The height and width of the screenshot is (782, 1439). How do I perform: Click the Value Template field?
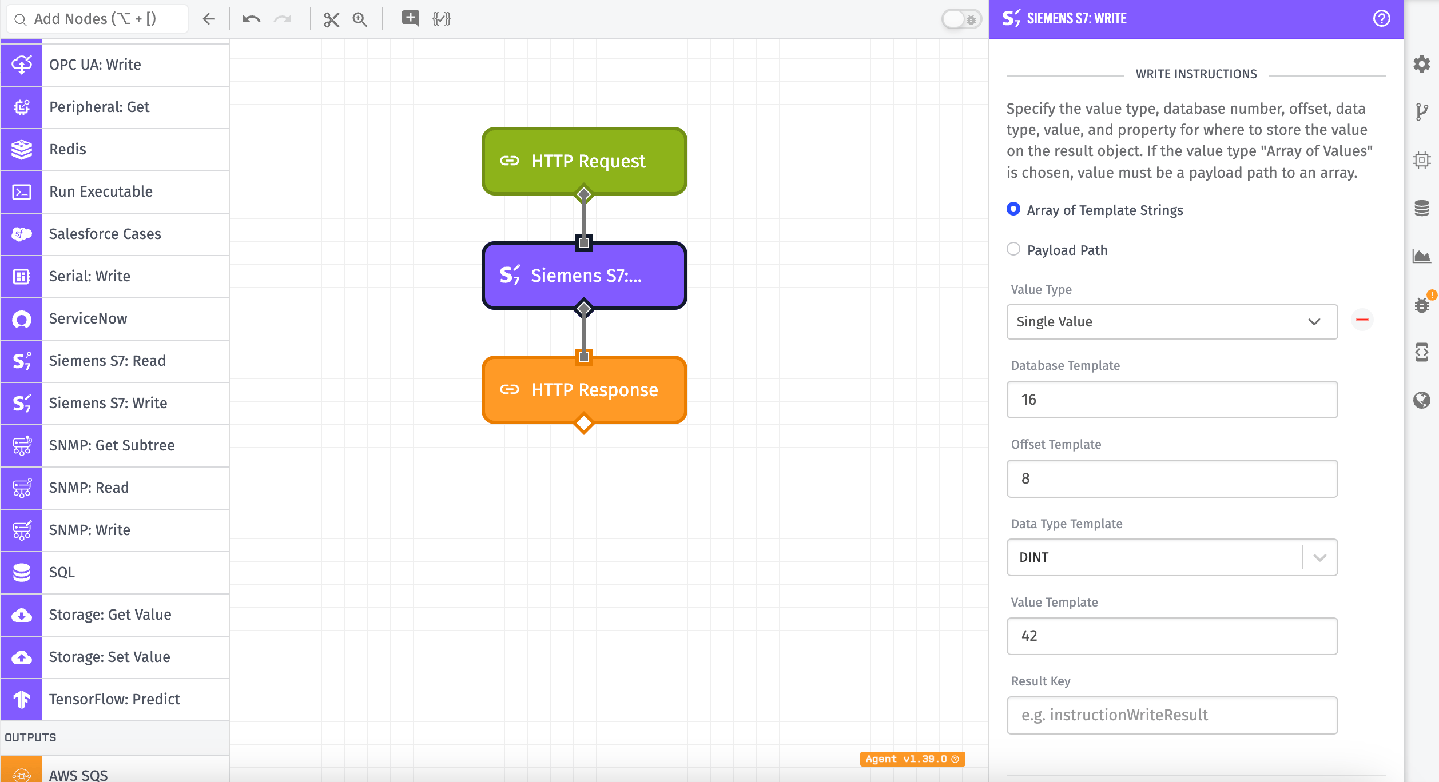tap(1172, 636)
